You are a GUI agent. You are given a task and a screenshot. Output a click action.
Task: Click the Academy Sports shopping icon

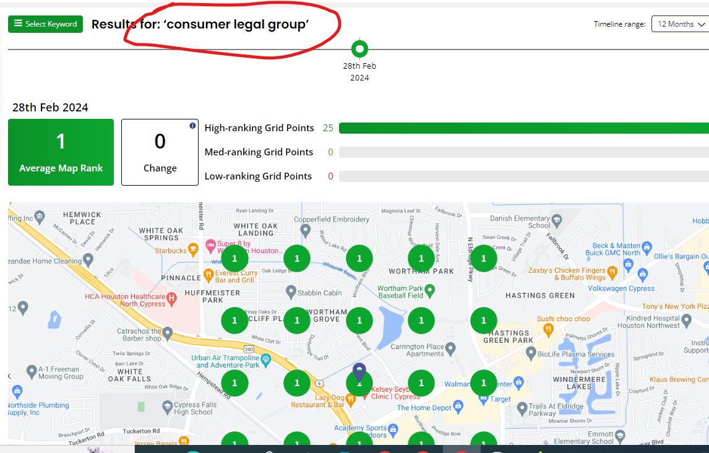click(393, 429)
